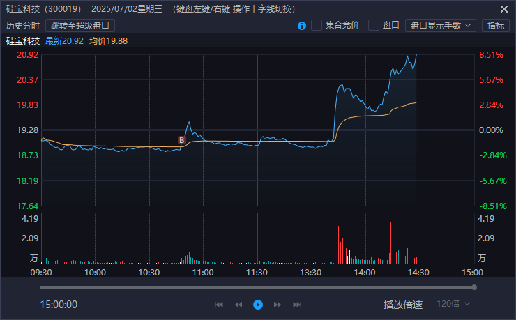Click the rewind playback icon
This screenshot has width=516, height=320.
click(238, 305)
